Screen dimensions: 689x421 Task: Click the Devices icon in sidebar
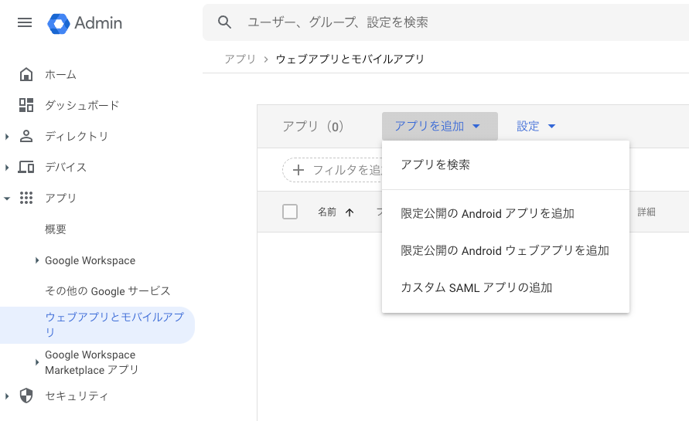26,167
